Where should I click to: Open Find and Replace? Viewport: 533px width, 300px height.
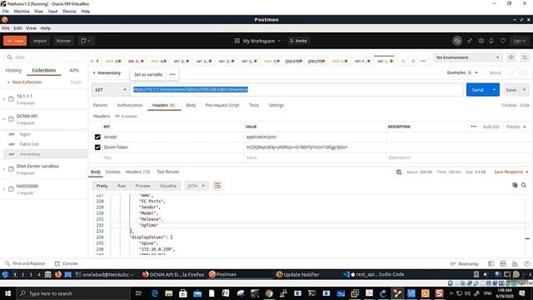click(25, 263)
